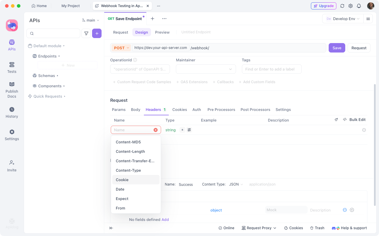
Task: Select Content-Type from the header suggestions
Action: click(128, 170)
